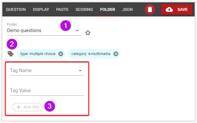Screen dimensions: 197x123
Task: Open the Folder dropdown showing Demo questions
Action: click(44, 31)
